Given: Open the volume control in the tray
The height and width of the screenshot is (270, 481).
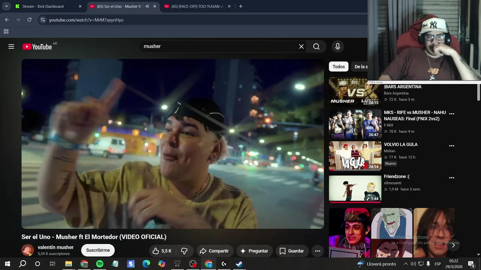Looking at the screenshot, I should [413, 264].
